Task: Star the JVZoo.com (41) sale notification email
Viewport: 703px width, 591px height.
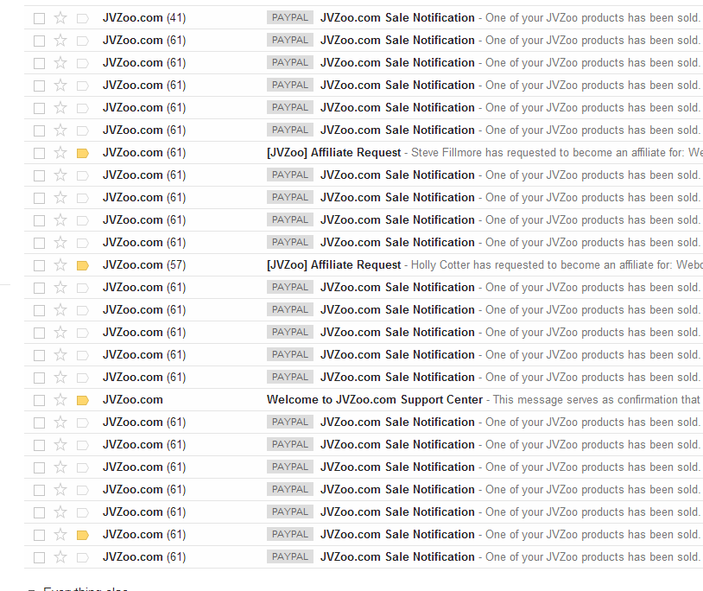Action: (60, 18)
